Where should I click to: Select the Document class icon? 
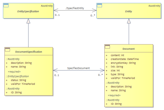(107, 47)
